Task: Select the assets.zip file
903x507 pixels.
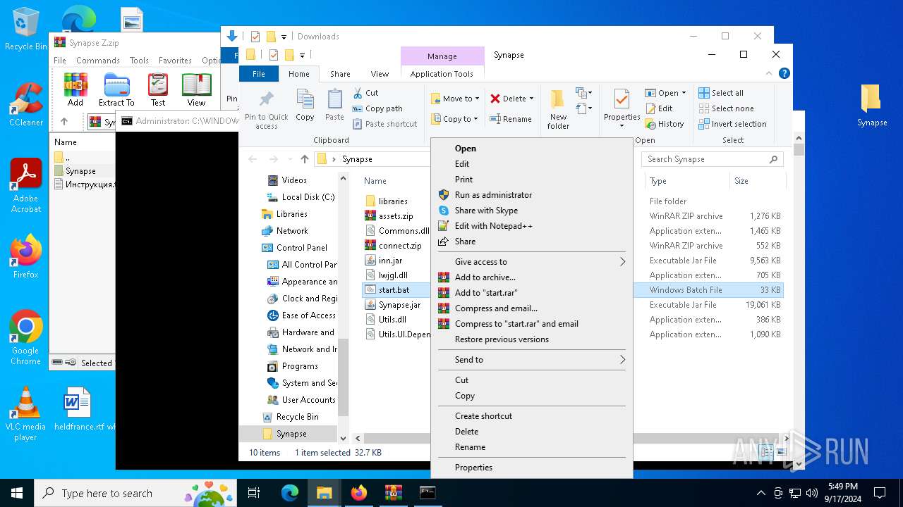Action: 389,216
